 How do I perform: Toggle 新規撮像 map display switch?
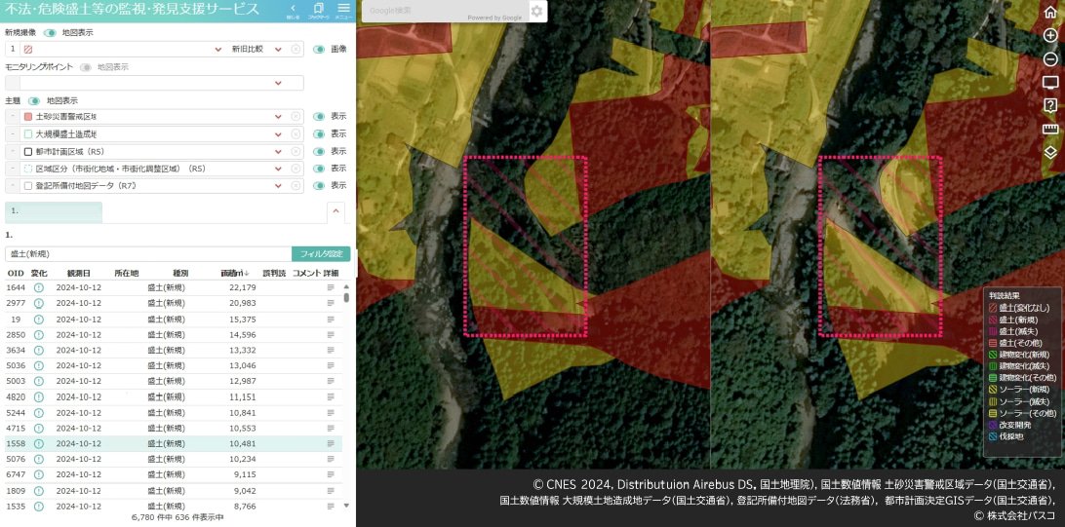click(x=50, y=32)
